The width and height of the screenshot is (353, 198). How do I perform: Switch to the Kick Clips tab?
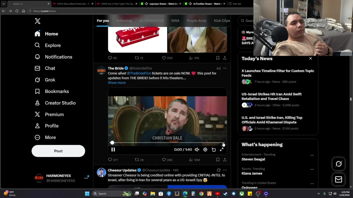[x=222, y=21]
